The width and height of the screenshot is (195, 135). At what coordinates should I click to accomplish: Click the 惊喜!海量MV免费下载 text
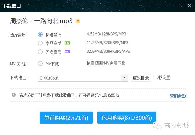click(106, 63)
